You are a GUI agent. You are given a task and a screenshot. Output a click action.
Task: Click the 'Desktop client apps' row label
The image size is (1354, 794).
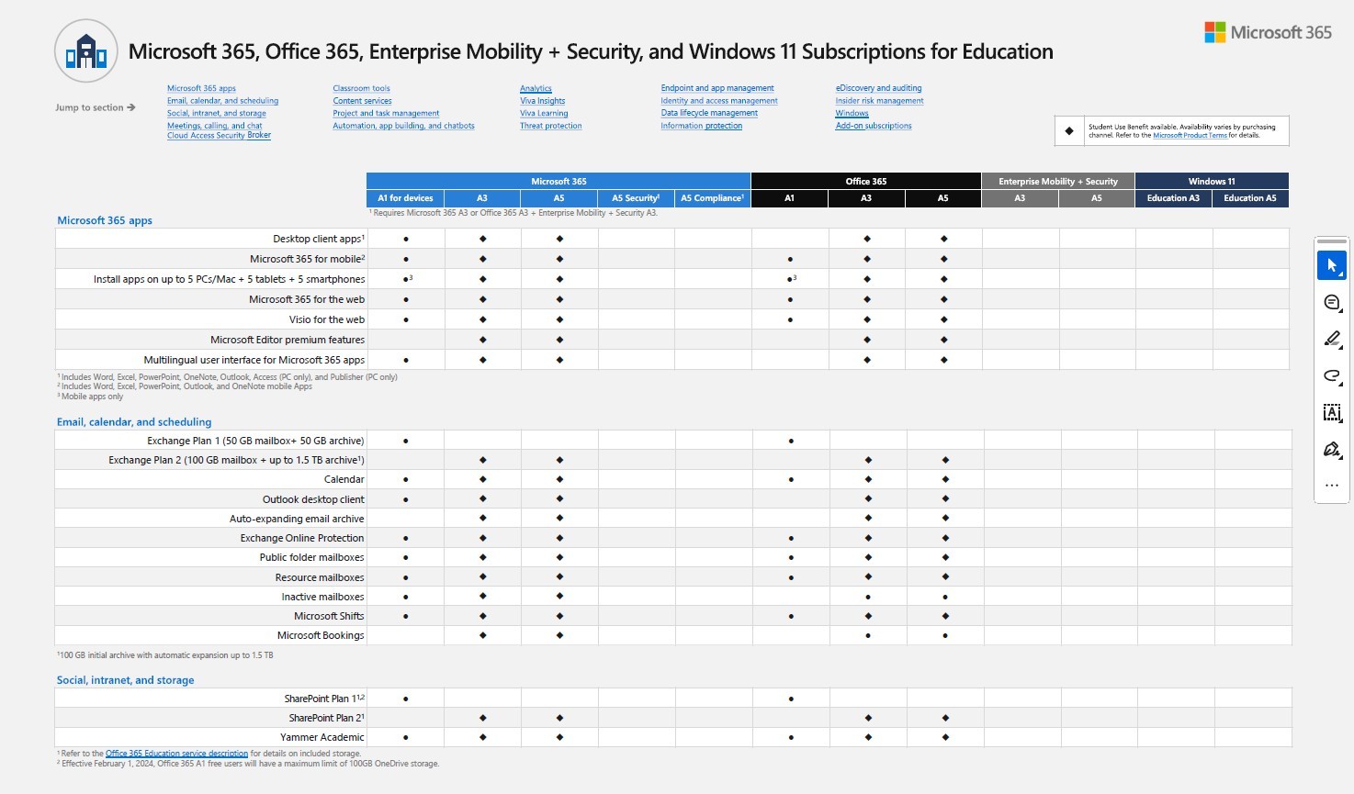319,239
